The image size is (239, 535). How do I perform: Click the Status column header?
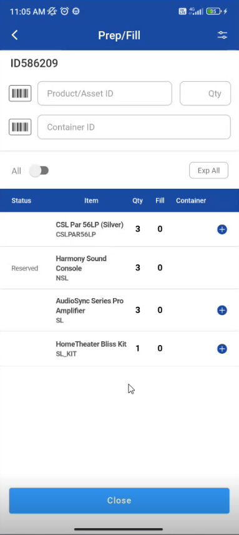click(x=21, y=201)
